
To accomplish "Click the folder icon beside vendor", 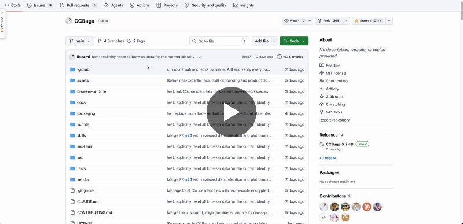I will point(72,179).
